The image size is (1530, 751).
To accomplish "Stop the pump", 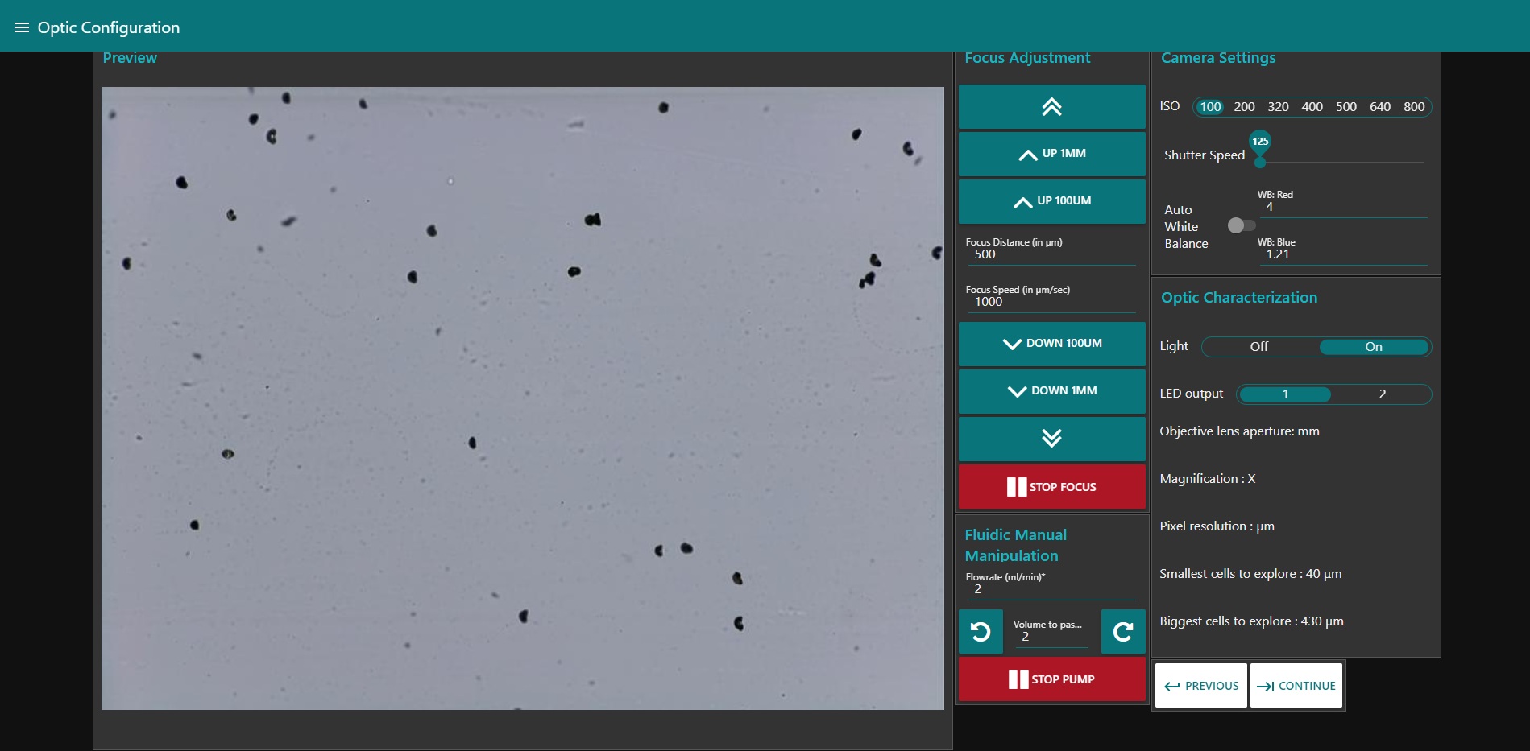I will tap(1051, 679).
